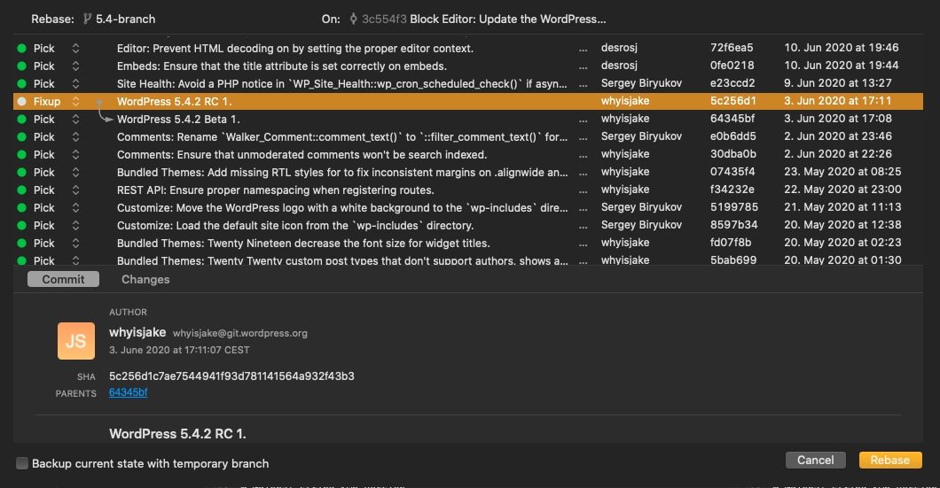Click green status dot of commit 0fe0218

21,66
